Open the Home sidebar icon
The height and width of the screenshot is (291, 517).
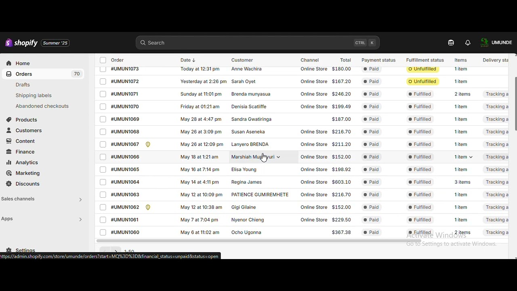(9, 63)
